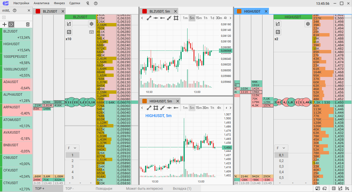Open the help question mark in menu bar
352x192 pixels.
(96, 3)
